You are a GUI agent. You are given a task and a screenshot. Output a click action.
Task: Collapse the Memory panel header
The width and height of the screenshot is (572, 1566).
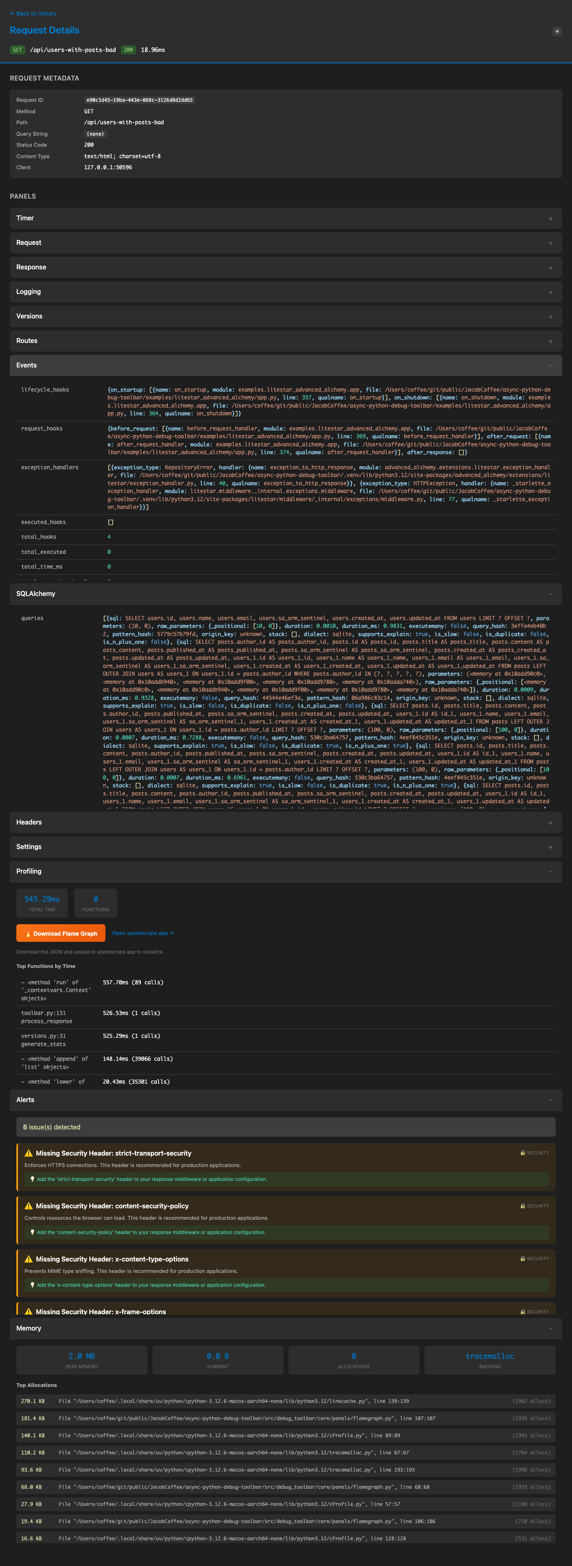[x=286, y=1329]
